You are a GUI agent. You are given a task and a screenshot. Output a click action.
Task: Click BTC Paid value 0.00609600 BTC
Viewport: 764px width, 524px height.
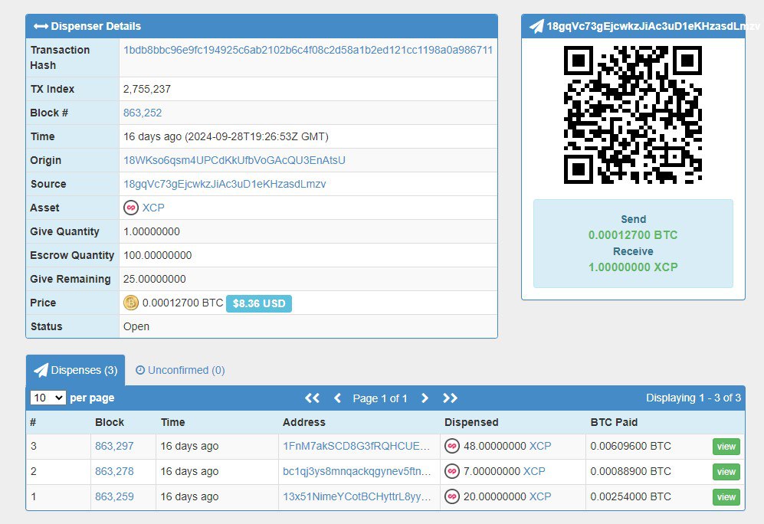631,446
